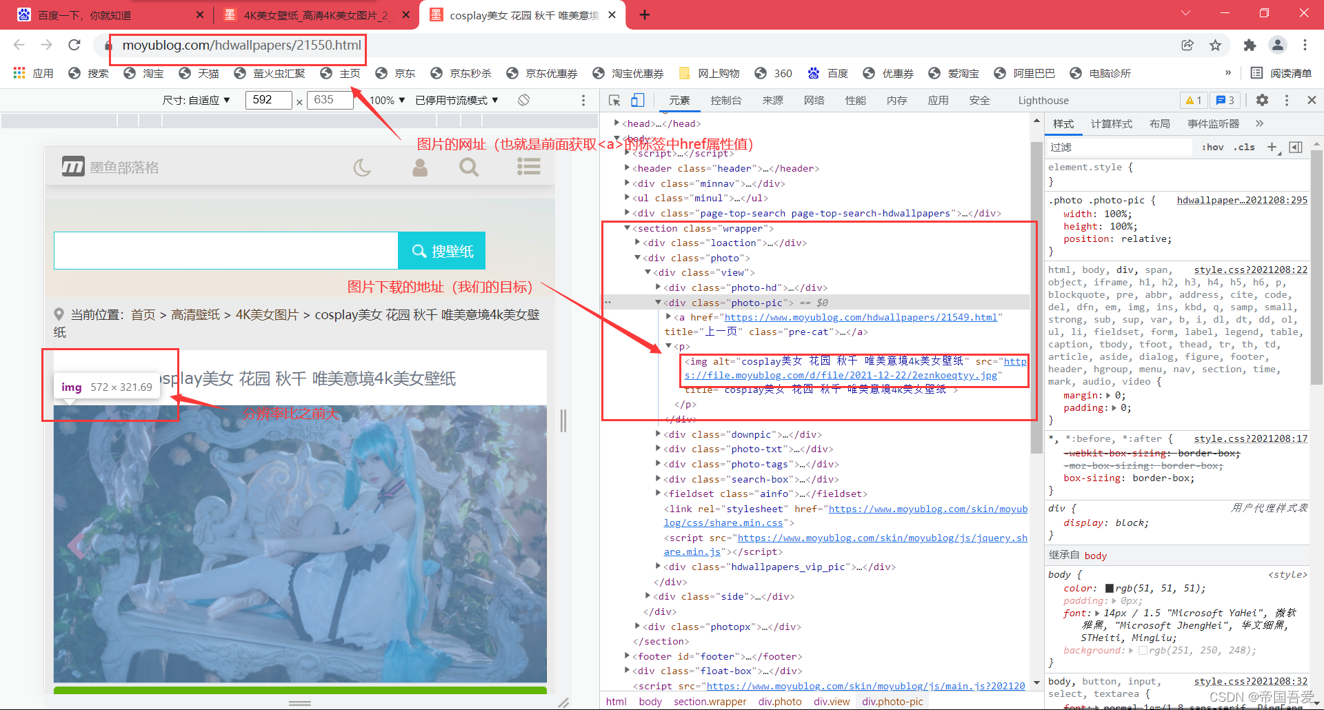Go back to the previous page

[x=19, y=45]
